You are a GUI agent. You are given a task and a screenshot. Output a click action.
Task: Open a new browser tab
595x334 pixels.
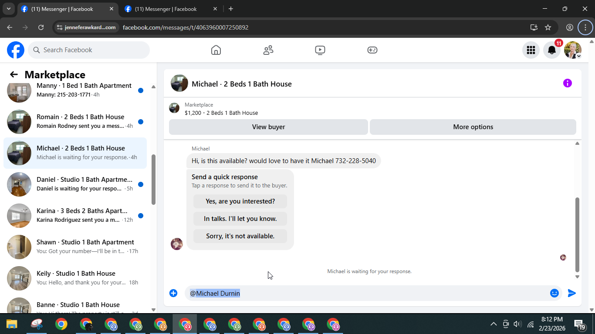230,9
